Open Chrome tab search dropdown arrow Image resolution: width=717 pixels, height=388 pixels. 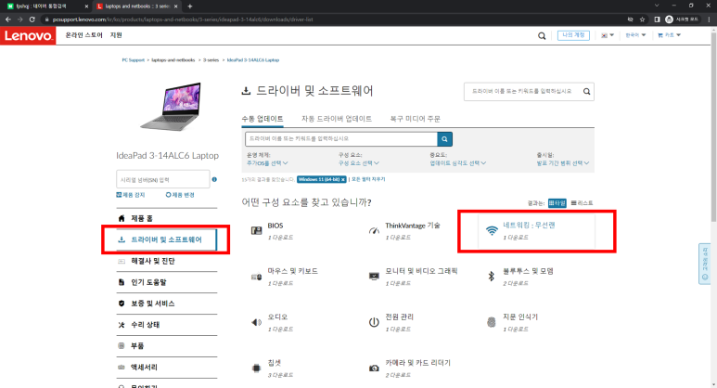pyautogui.click(x=657, y=6)
